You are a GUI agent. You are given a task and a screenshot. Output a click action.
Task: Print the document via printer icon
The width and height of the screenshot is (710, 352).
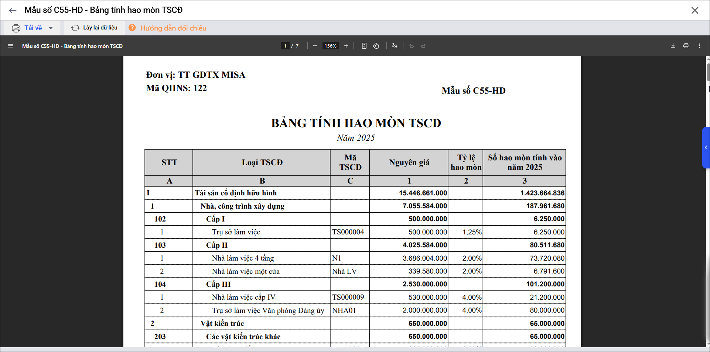pos(686,46)
